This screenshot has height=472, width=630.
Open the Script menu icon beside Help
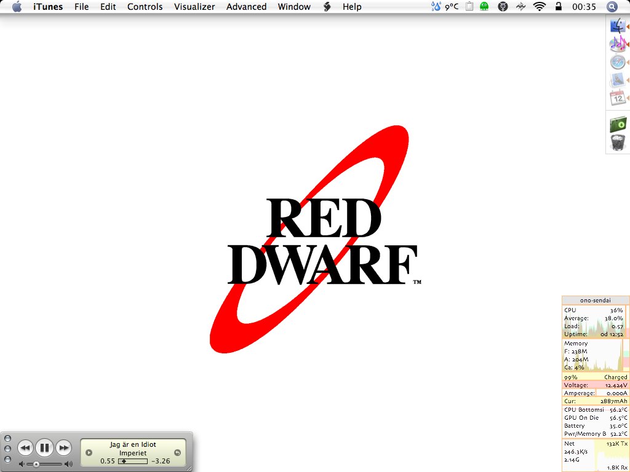coord(327,7)
